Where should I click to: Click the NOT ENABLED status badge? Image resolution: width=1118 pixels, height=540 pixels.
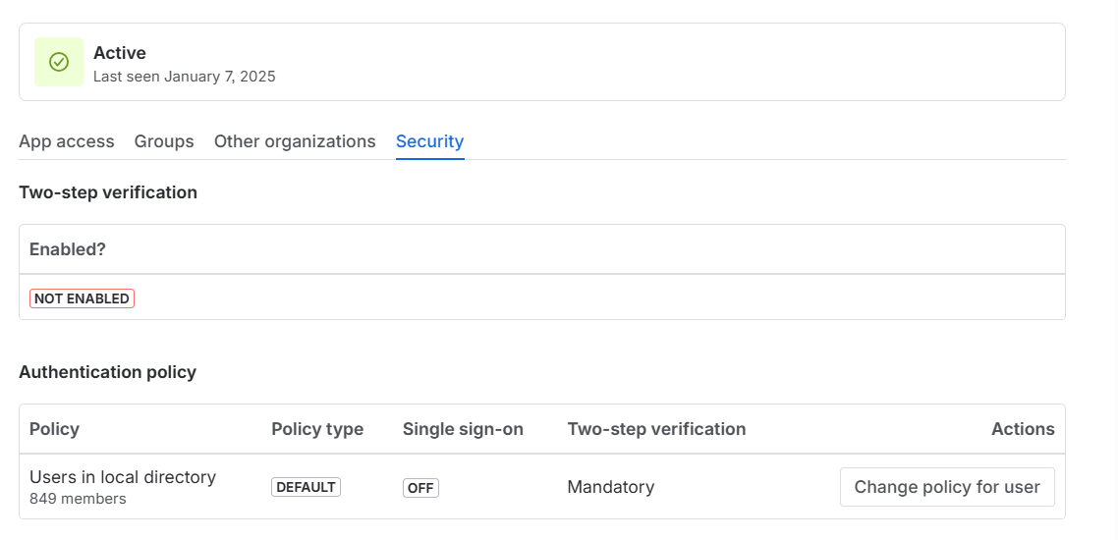point(82,298)
